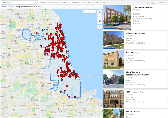Heart the 1510 W Roscoe St listing
The image size is (168, 118).
pyautogui.click(x=121, y=72)
